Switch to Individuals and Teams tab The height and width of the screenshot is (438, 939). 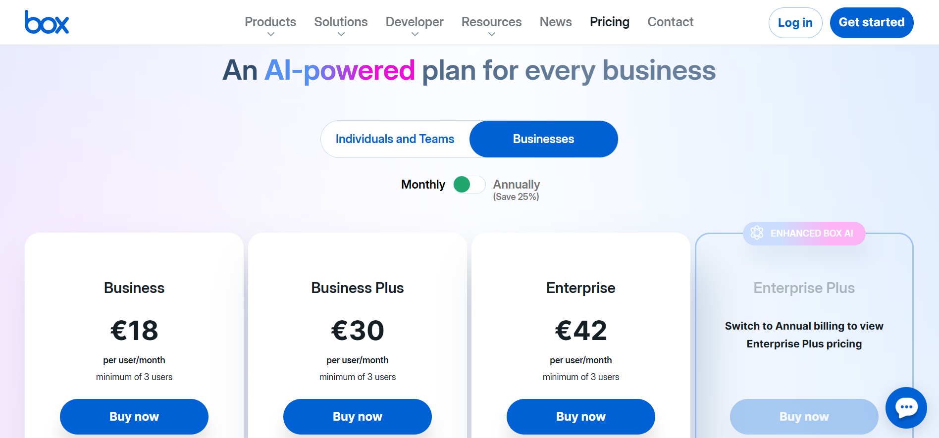coord(395,139)
